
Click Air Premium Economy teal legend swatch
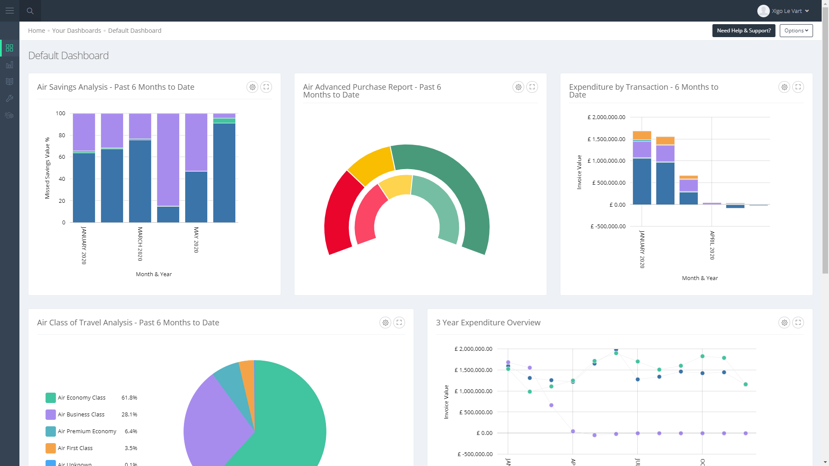coord(51,431)
